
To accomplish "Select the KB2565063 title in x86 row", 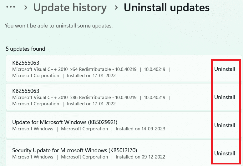I will 26,91.
